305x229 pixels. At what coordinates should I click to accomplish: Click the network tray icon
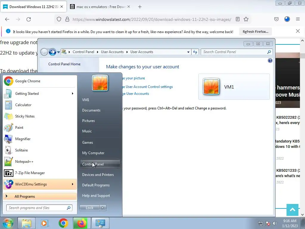click(260, 223)
